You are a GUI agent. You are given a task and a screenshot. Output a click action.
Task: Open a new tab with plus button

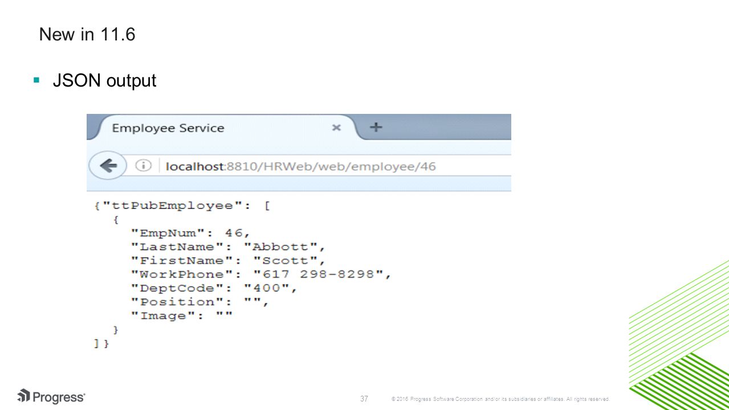375,127
